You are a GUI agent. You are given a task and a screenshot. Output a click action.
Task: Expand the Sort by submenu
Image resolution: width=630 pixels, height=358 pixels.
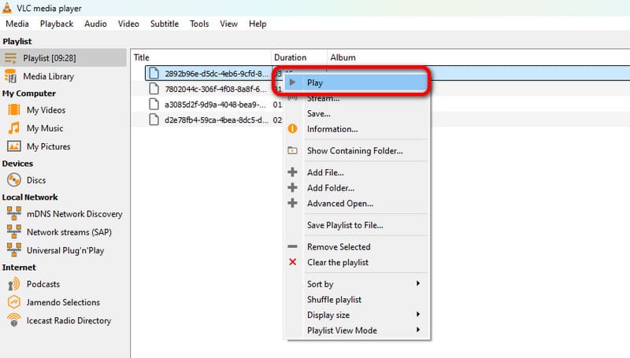coord(362,284)
